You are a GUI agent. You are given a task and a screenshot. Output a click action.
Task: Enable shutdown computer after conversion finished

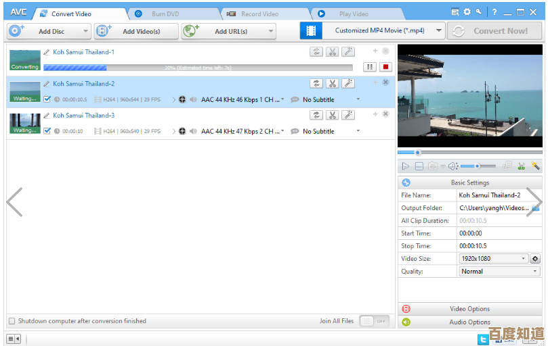click(x=12, y=321)
